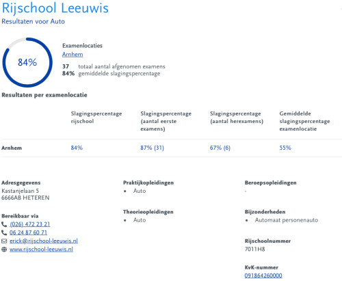Click the phone icon beside (026) 472 23 21
Image resolution: width=342 pixels, height=281 pixels.
click(4, 224)
